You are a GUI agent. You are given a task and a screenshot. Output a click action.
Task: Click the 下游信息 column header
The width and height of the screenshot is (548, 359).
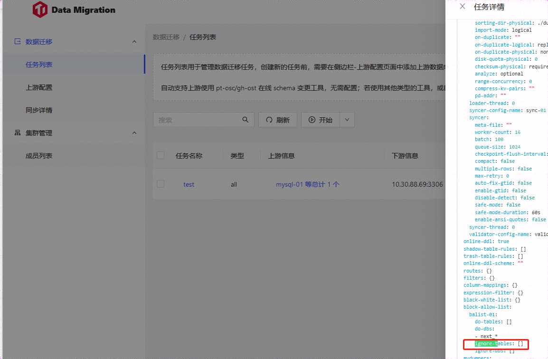(405, 156)
